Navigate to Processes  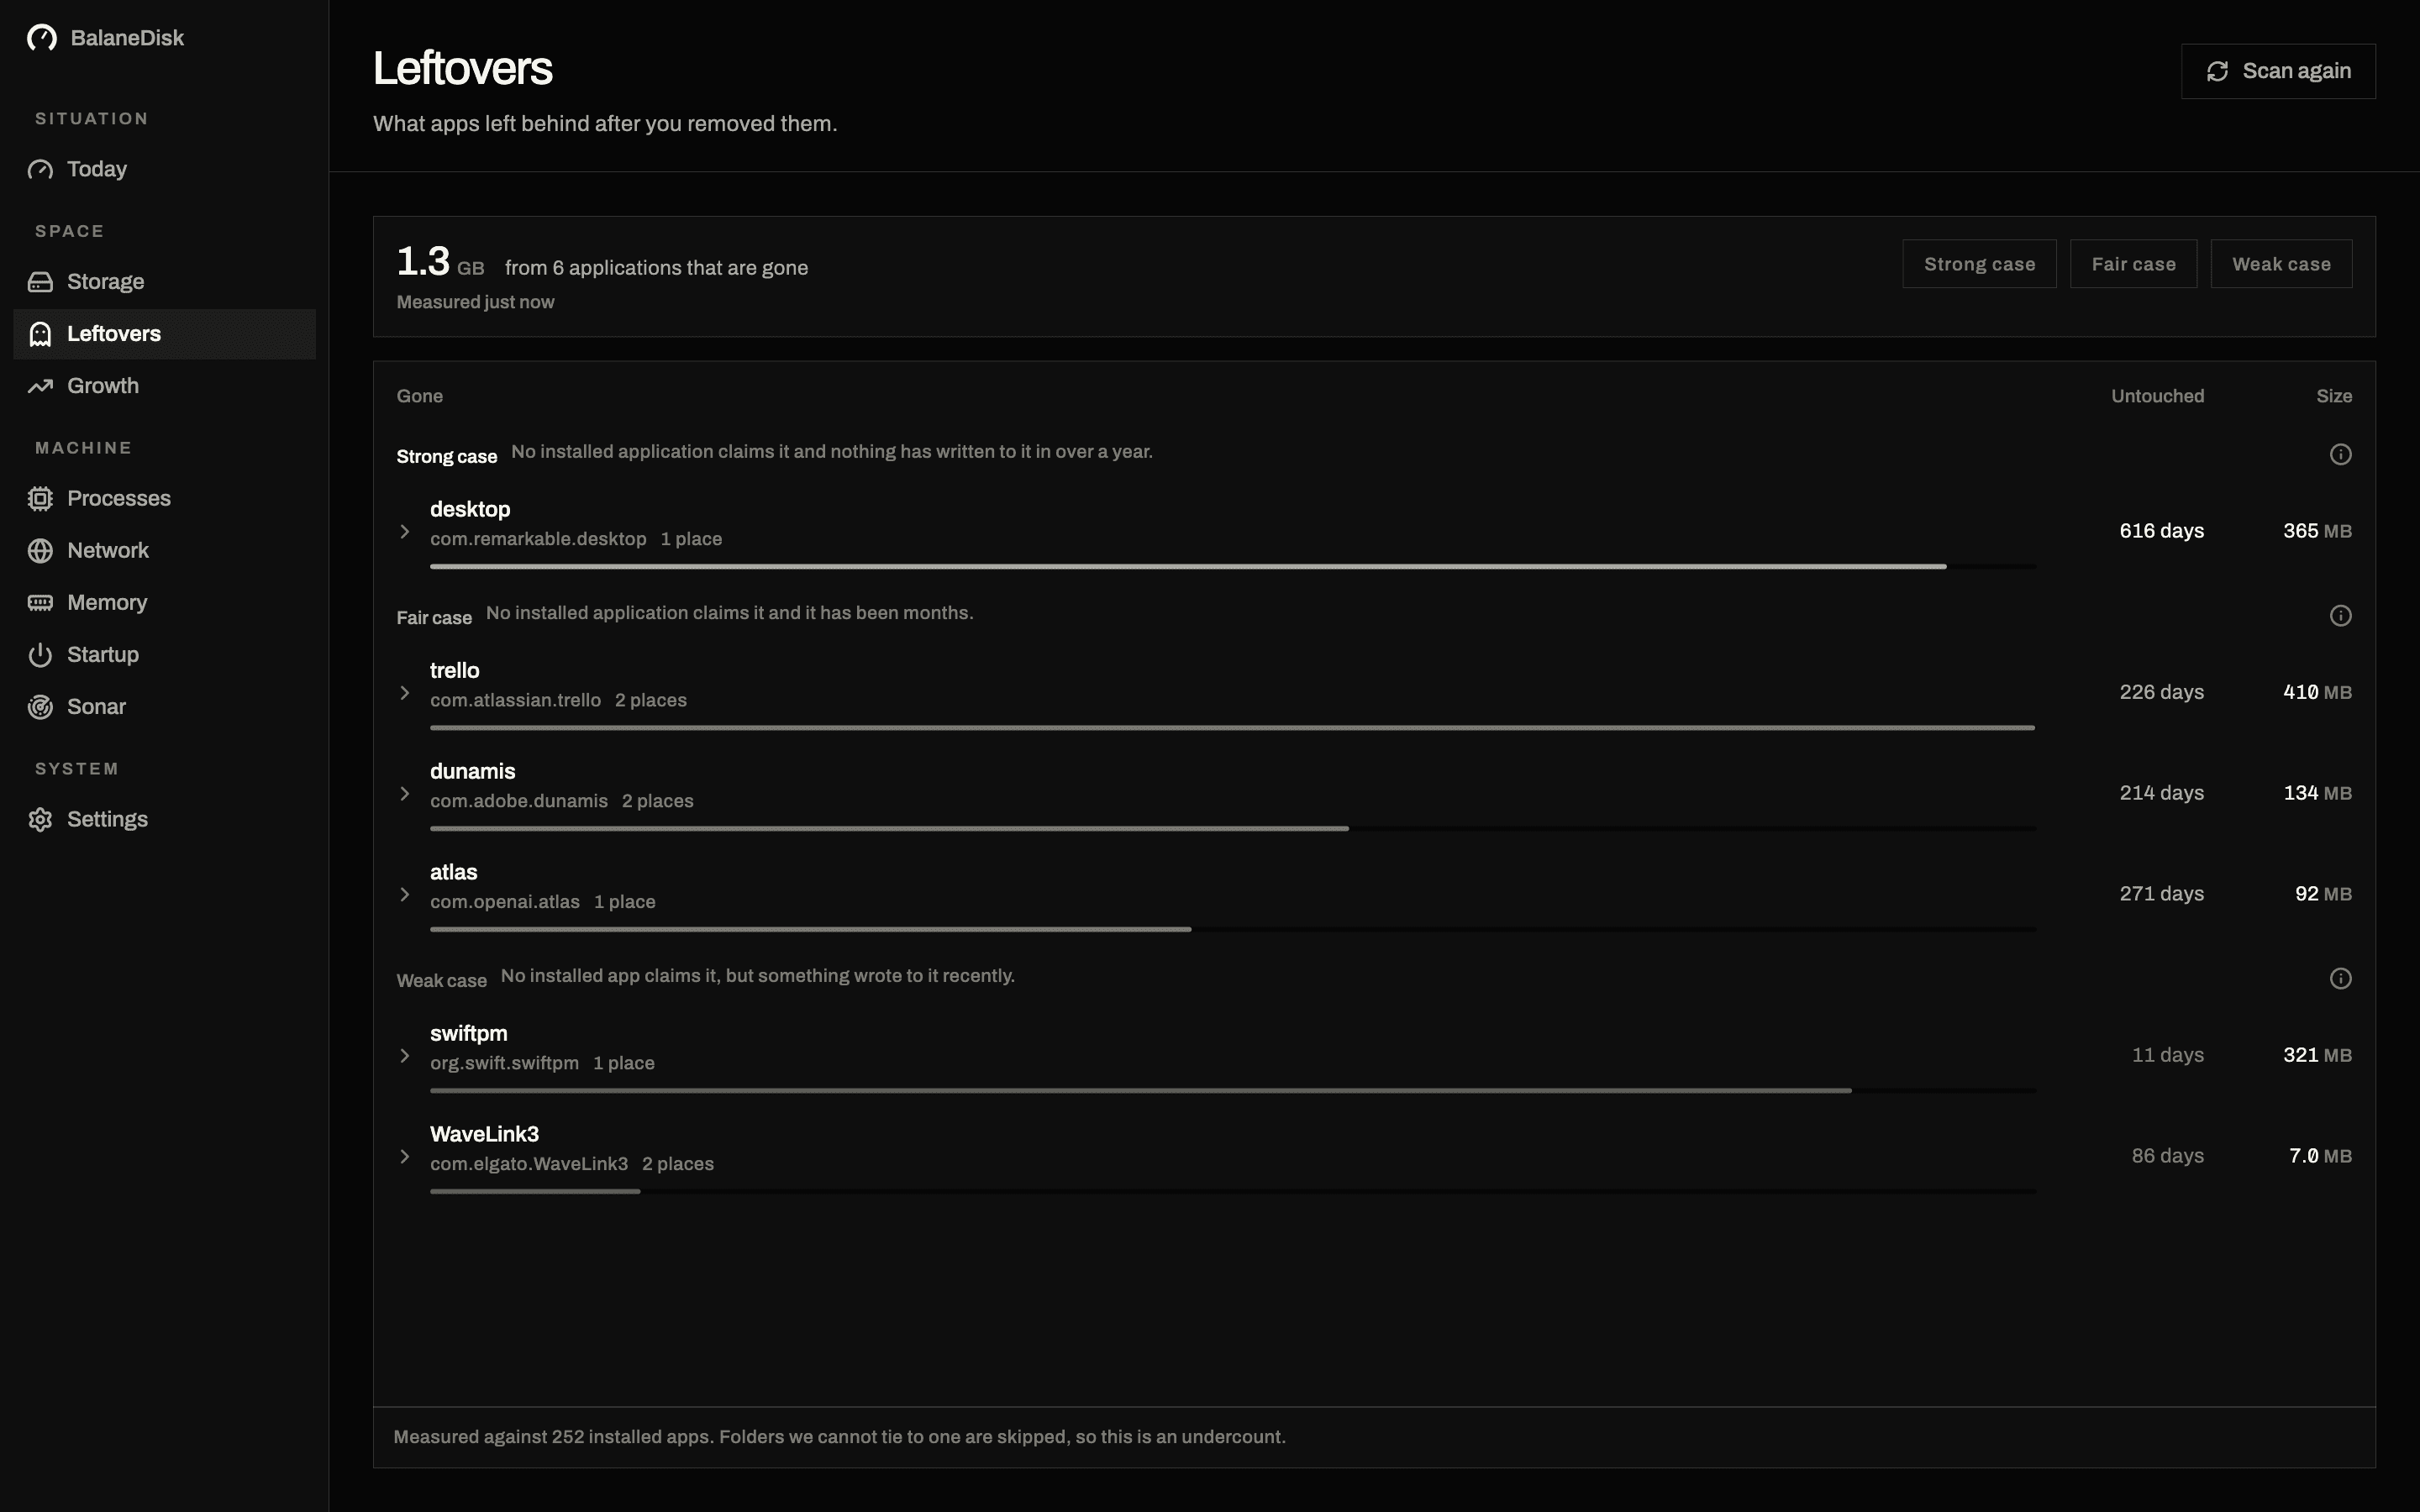[x=164, y=499]
